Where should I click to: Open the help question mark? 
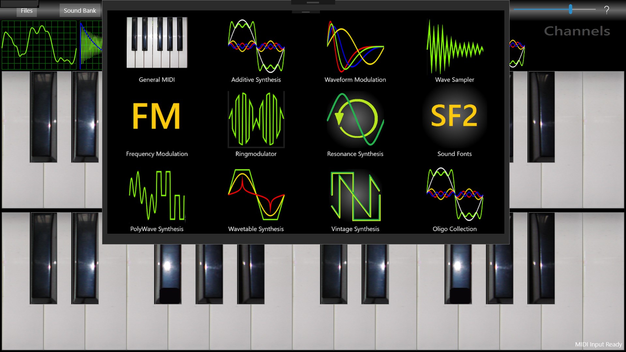[606, 10]
